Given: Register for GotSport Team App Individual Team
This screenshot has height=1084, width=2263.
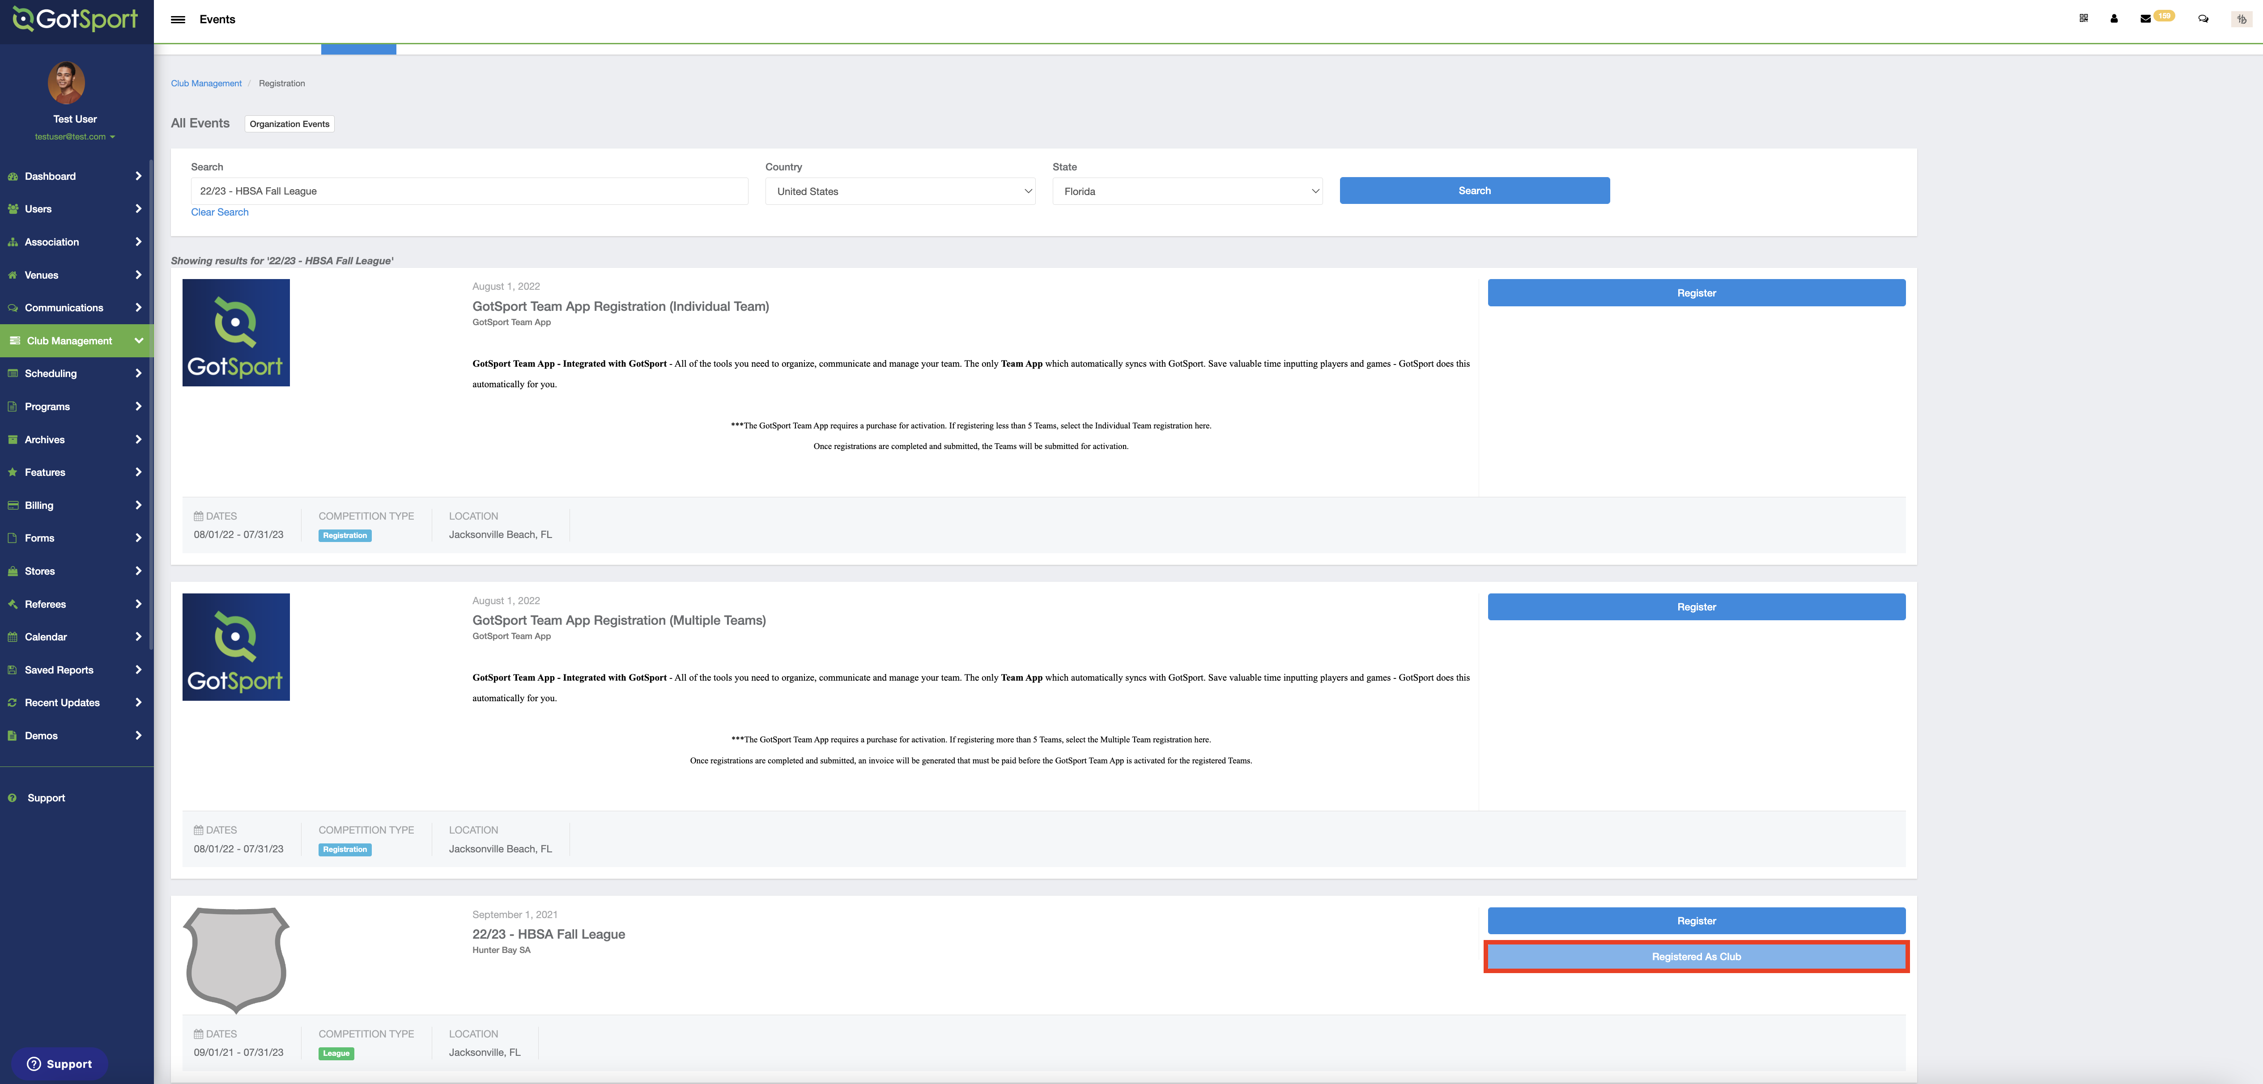Looking at the screenshot, I should [x=1696, y=293].
